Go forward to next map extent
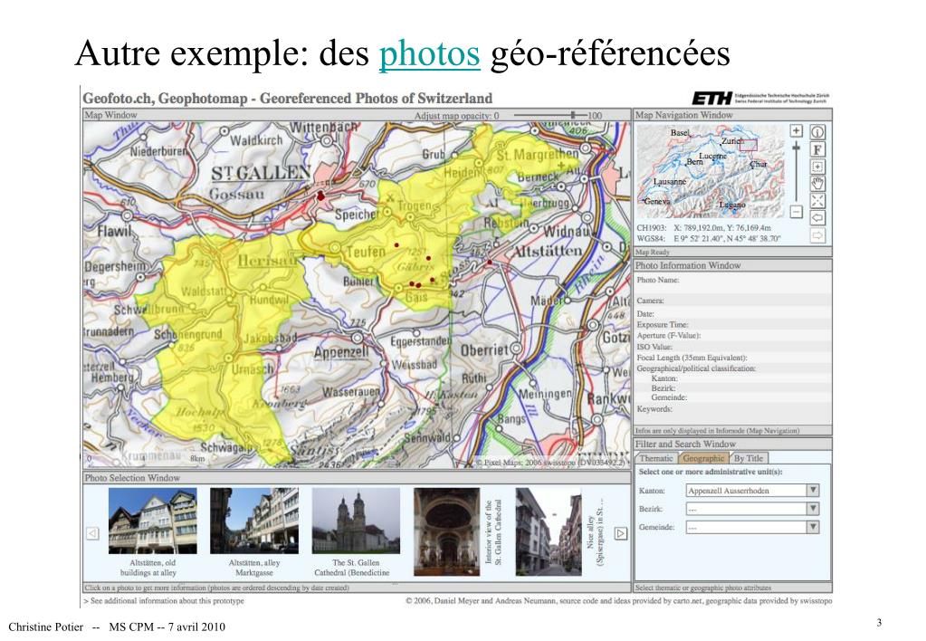Image resolution: width=926 pixels, height=641 pixels. click(817, 235)
